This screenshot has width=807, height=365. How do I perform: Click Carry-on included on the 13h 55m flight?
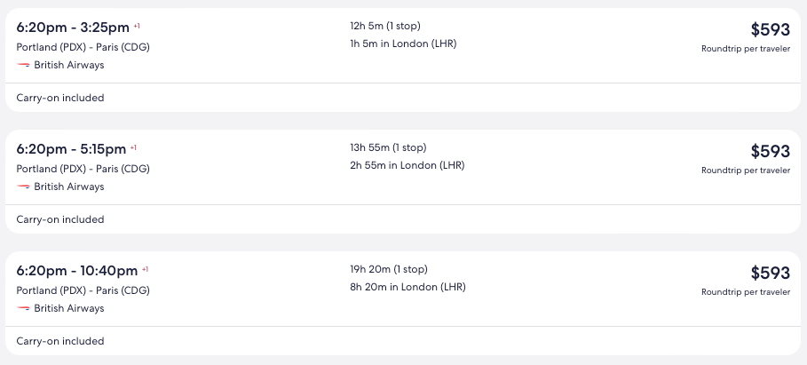tap(60, 219)
